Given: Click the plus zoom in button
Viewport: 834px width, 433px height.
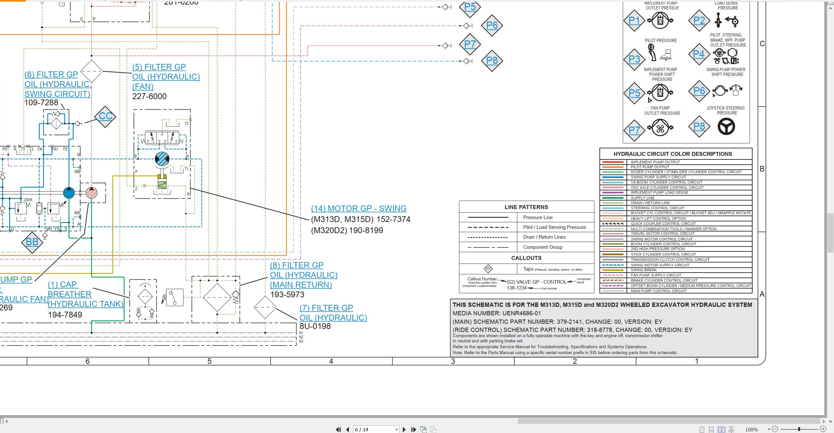Looking at the screenshot, I should pyautogui.click(x=823, y=429).
